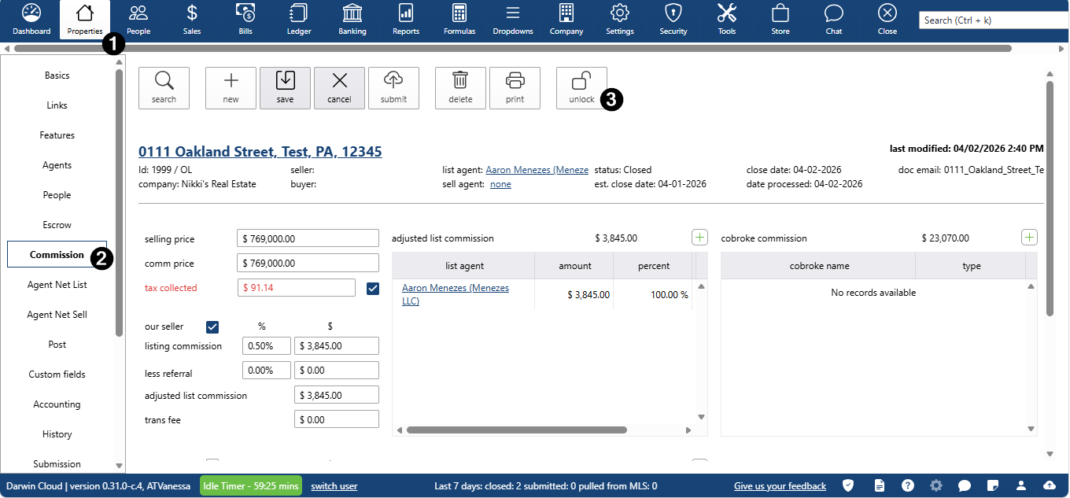Viewport: 1070px width, 498px height.
Task: Open the Formulas calculator icon
Action: (459, 20)
